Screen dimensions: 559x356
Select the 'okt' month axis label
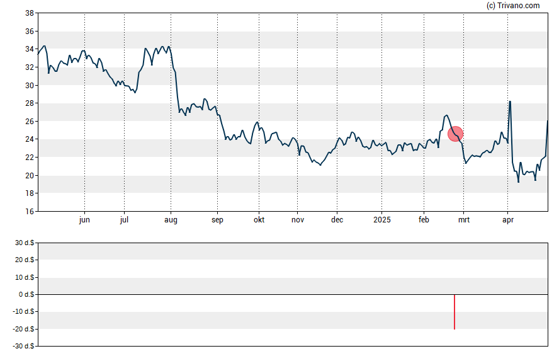tap(259, 220)
